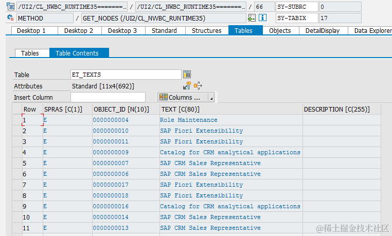Open the Structures tab

[x=206, y=31]
